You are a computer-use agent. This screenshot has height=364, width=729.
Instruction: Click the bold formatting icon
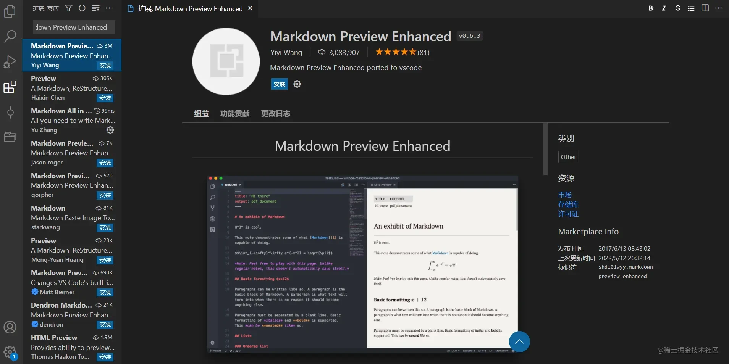point(650,8)
